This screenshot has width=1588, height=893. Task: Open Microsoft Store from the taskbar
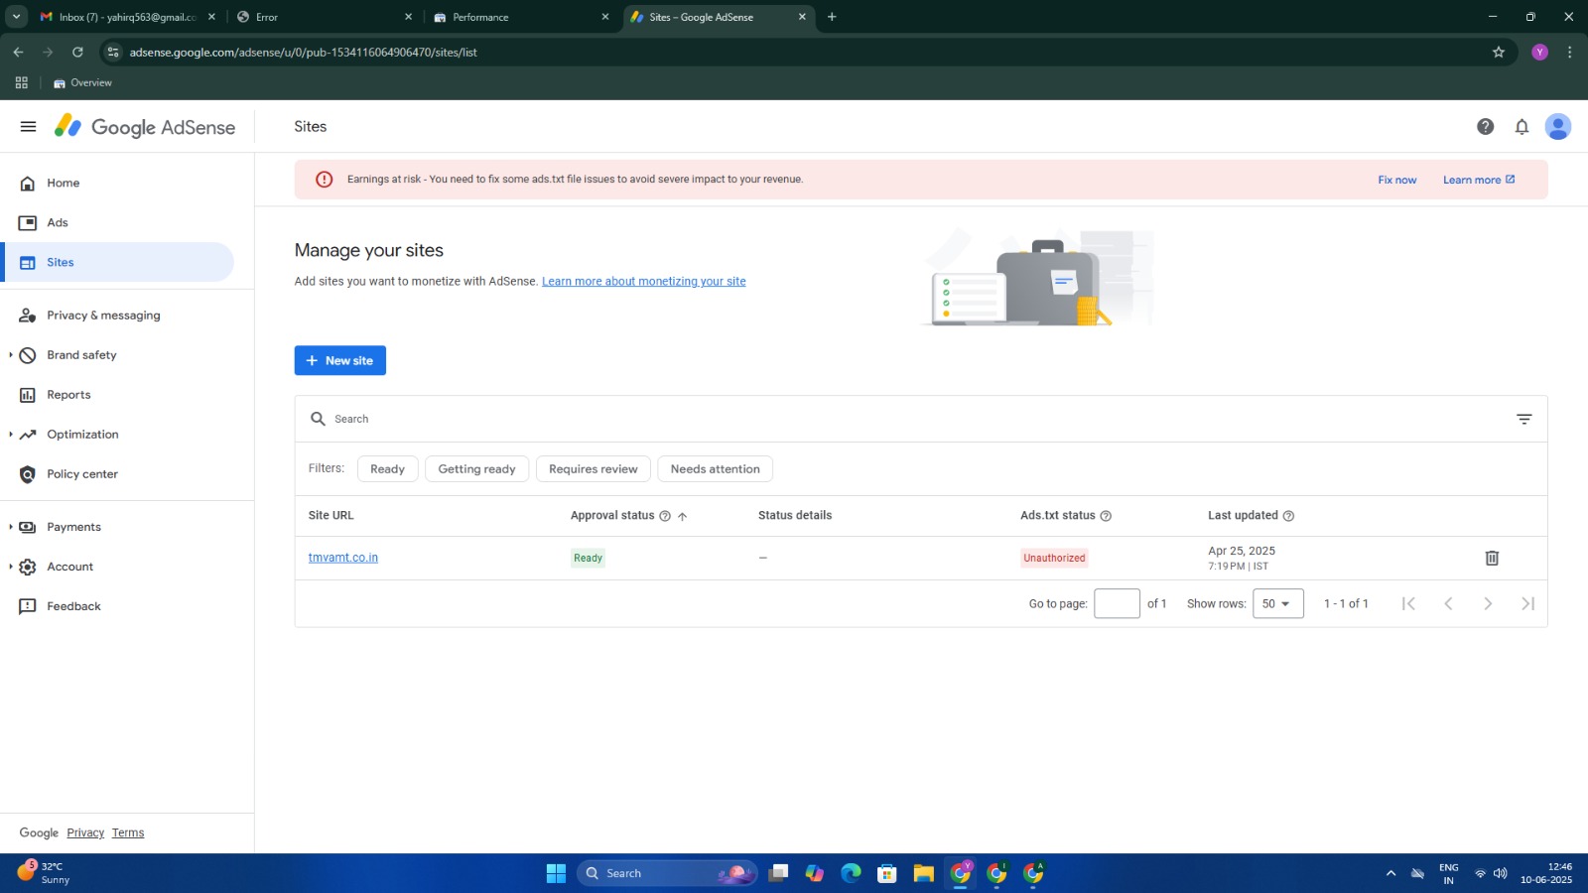(887, 873)
